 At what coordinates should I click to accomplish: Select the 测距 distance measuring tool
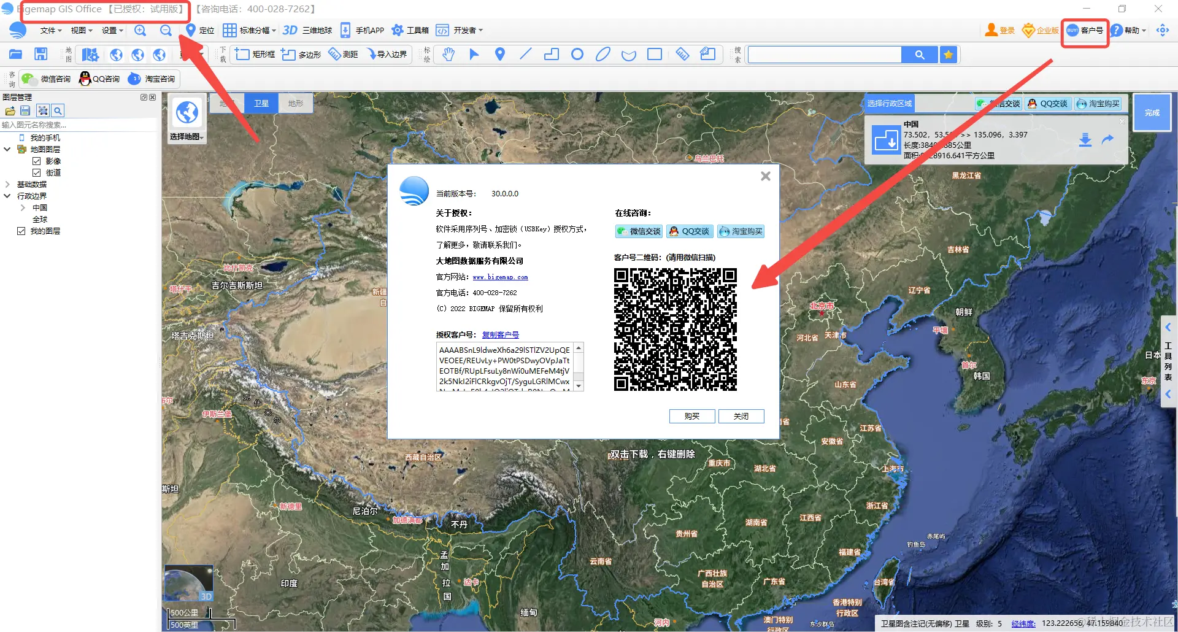[343, 55]
